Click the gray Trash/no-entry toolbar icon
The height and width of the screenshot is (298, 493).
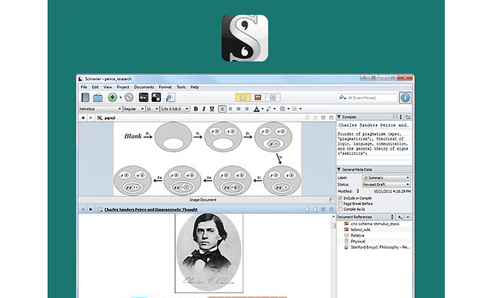129,98
